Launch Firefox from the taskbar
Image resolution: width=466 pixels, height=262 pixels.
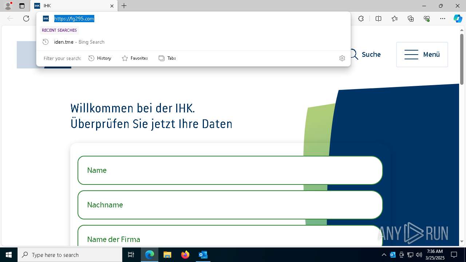click(x=185, y=255)
